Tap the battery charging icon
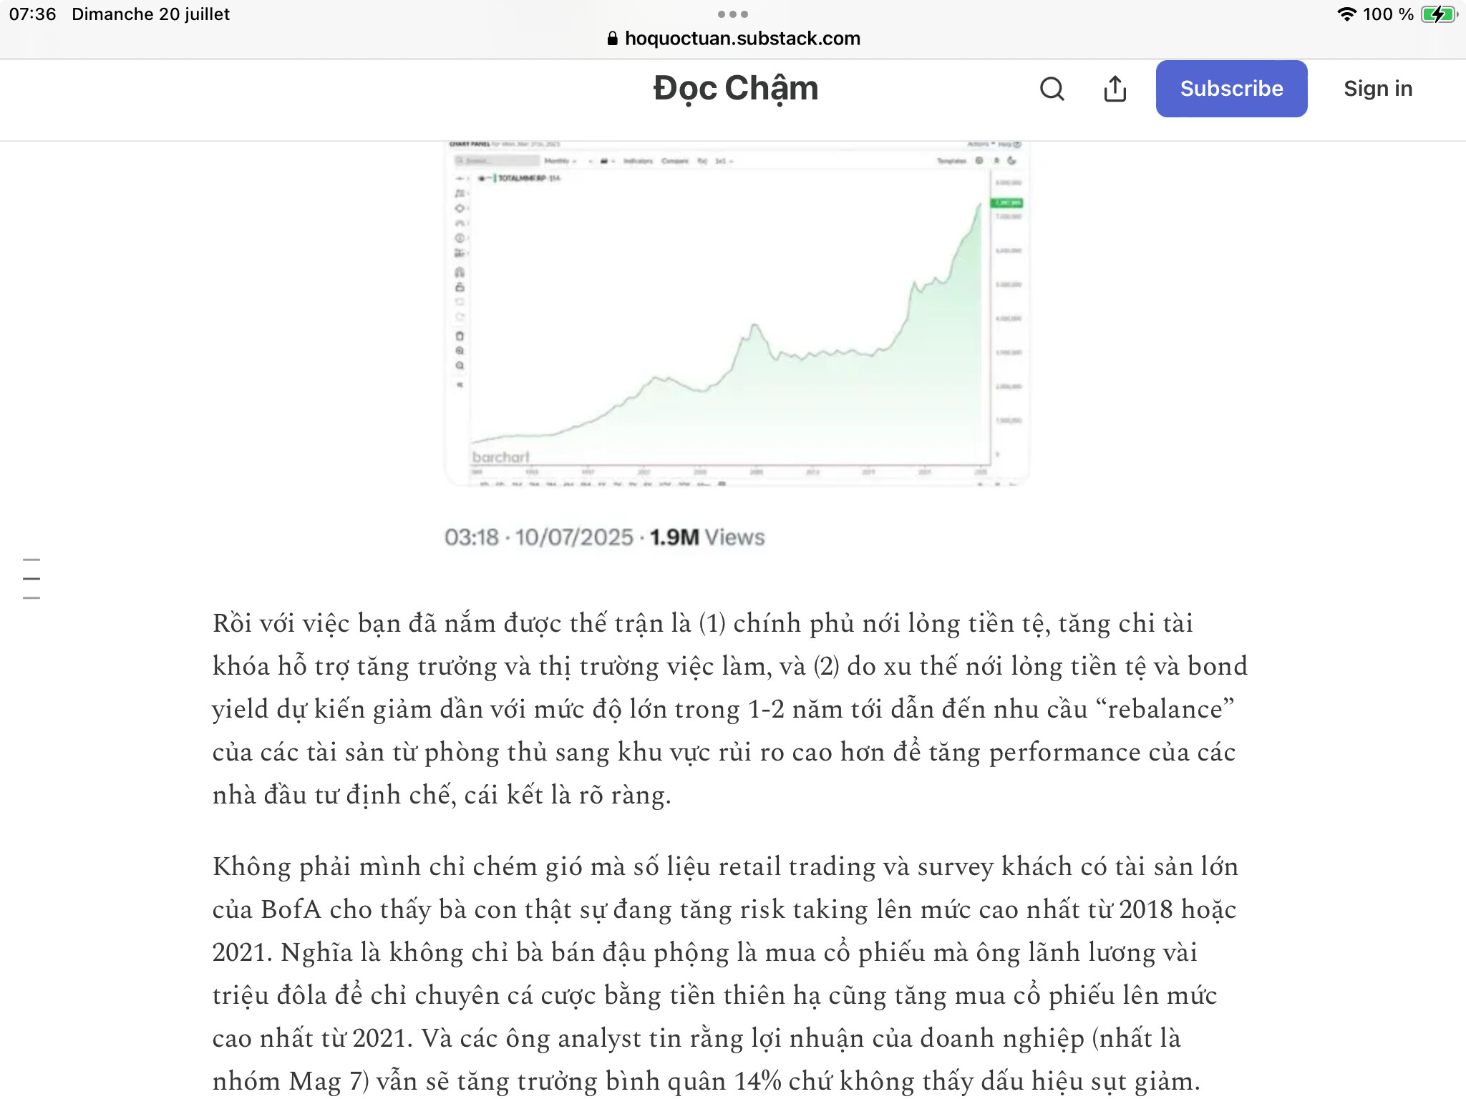The height and width of the screenshot is (1099, 1466). [1439, 14]
